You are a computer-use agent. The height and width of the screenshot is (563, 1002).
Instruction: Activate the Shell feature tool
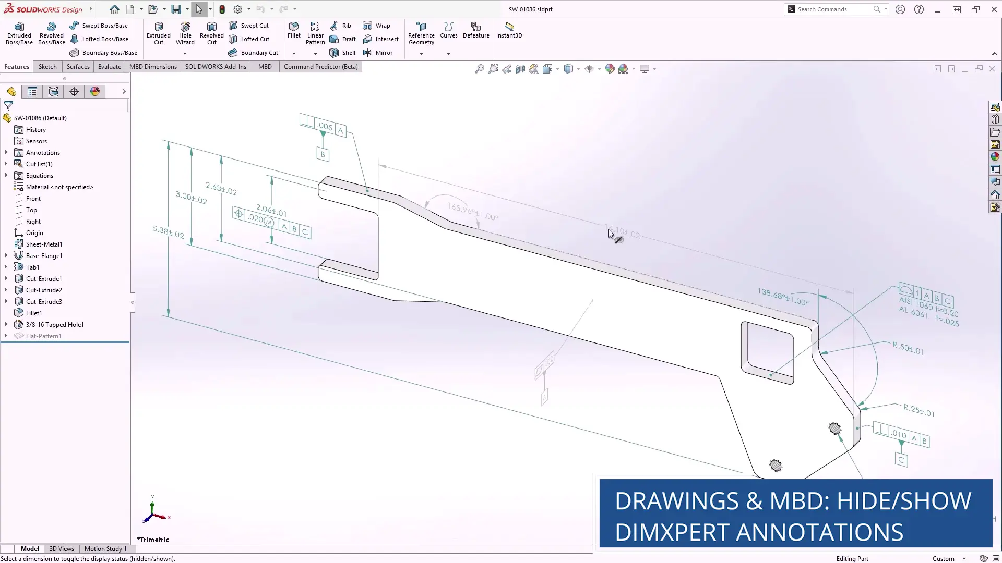pyautogui.click(x=342, y=52)
